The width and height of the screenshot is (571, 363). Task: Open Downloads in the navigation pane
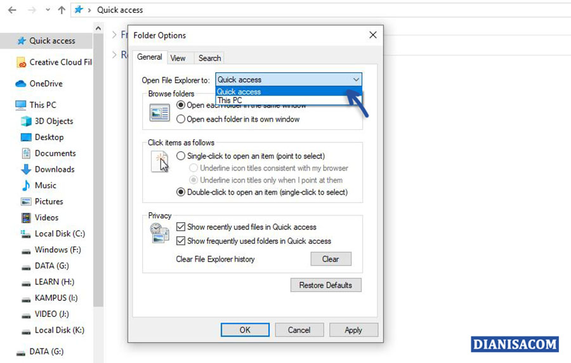55,169
